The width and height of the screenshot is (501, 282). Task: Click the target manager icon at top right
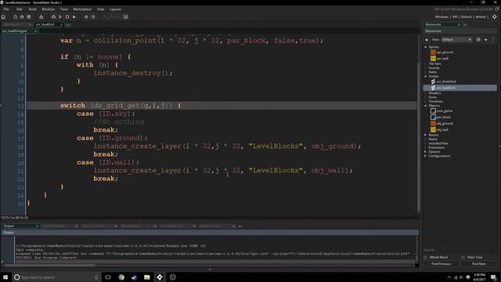495,17
